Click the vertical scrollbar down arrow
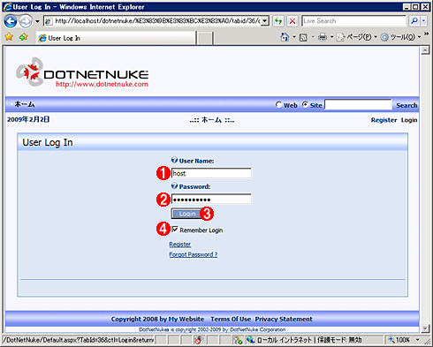The height and width of the screenshot is (347, 433). click(425, 328)
